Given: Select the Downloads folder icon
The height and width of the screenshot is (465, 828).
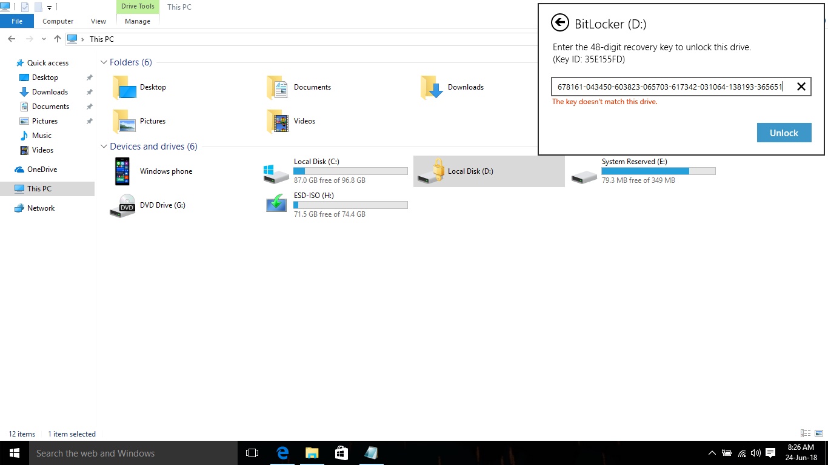Looking at the screenshot, I should (433, 87).
